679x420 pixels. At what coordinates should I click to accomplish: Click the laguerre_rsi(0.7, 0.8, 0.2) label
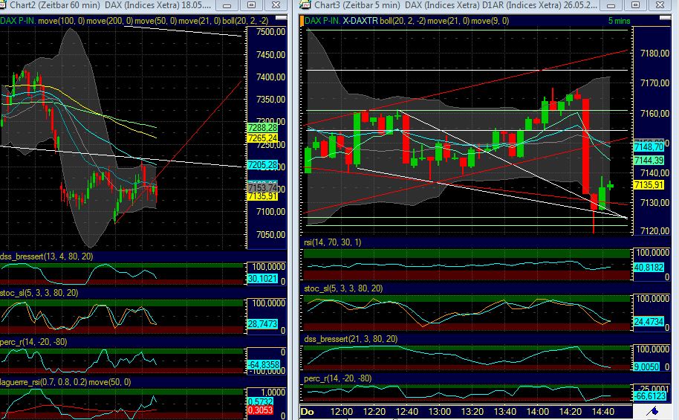tap(43, 382)
